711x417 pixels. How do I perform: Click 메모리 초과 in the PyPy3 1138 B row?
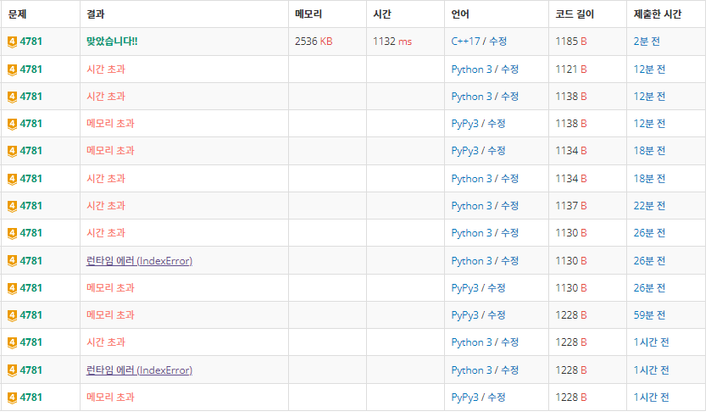coord(110,123)
